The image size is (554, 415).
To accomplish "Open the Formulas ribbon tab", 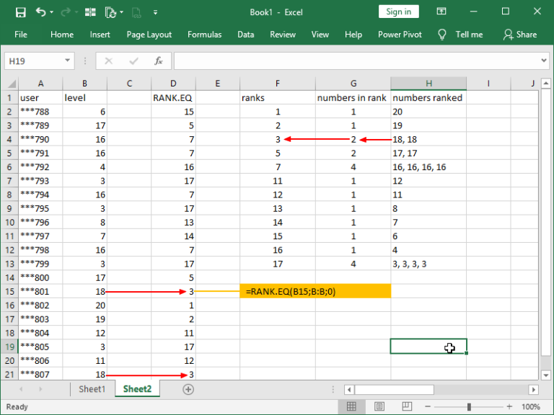I will tap(204, 35).
